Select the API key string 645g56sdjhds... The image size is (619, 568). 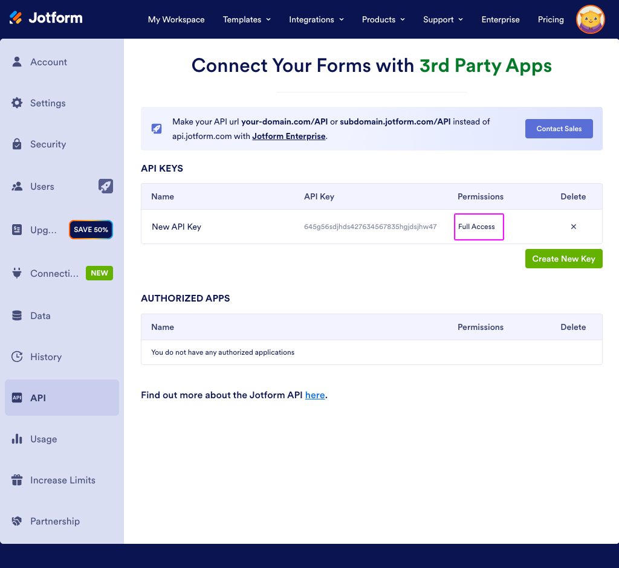pos(370,227)
